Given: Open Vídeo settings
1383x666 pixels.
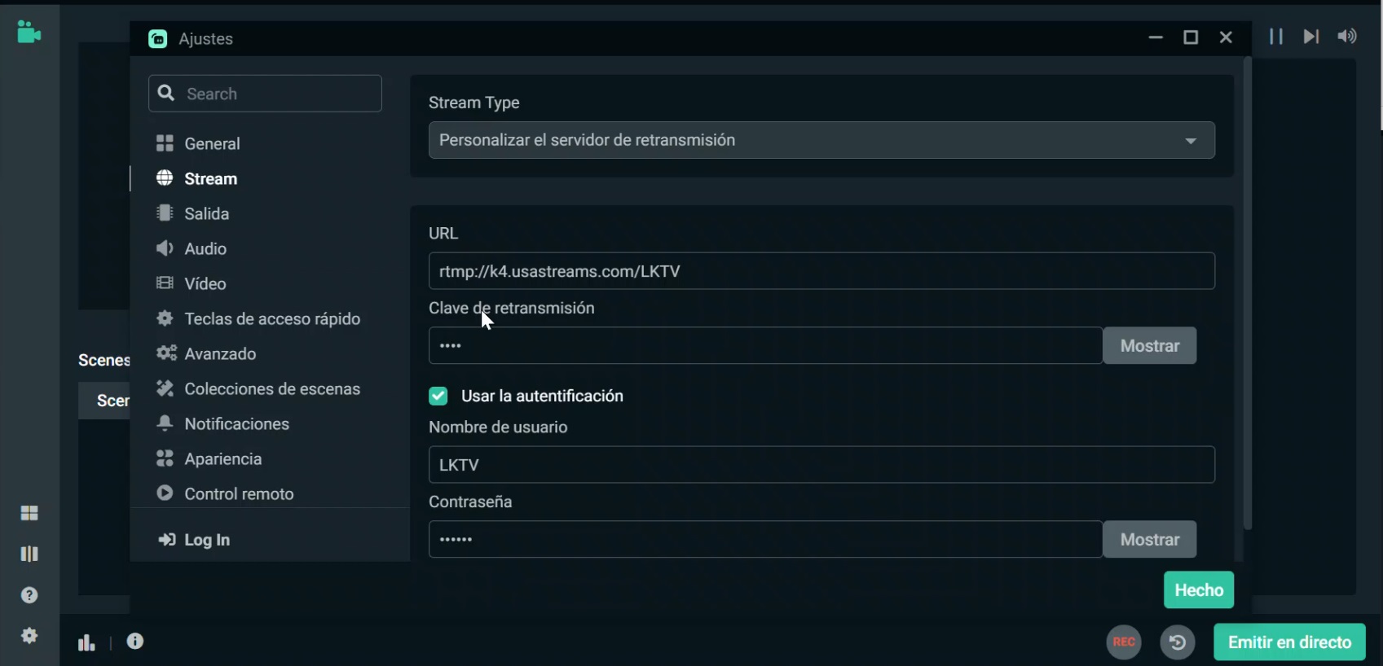Looking at the screenshot, I should tap(192, 283).
